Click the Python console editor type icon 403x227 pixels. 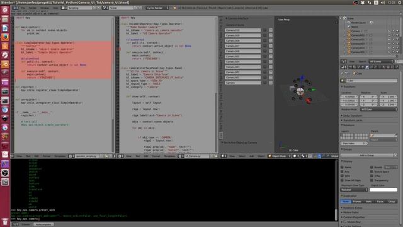pyautogui.click(x=15, y=224)
